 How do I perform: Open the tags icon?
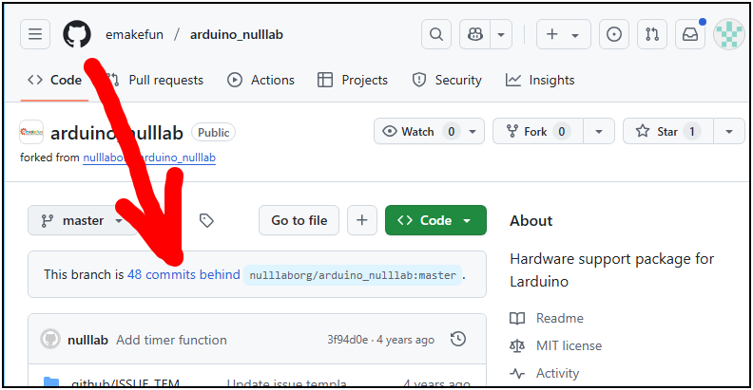[x=206, y=220]
